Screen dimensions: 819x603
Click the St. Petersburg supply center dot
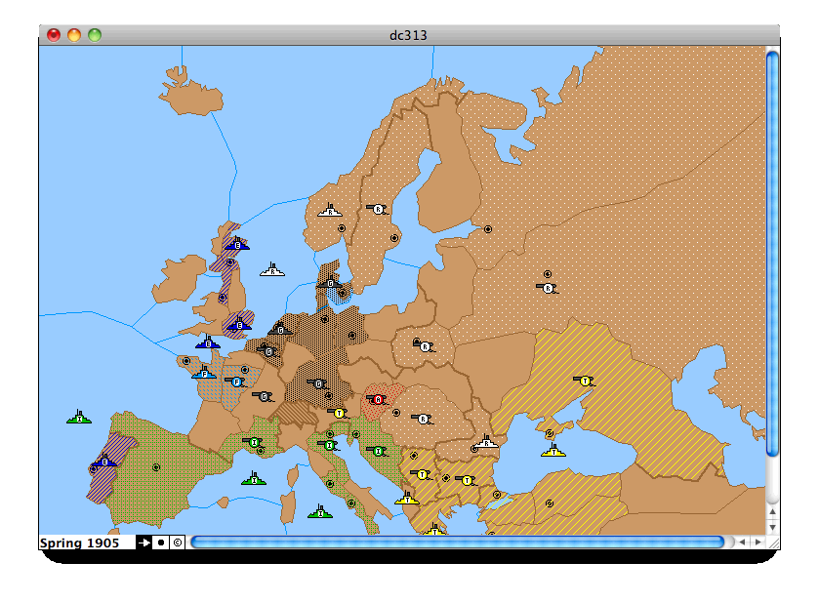(x=488, y=229)
